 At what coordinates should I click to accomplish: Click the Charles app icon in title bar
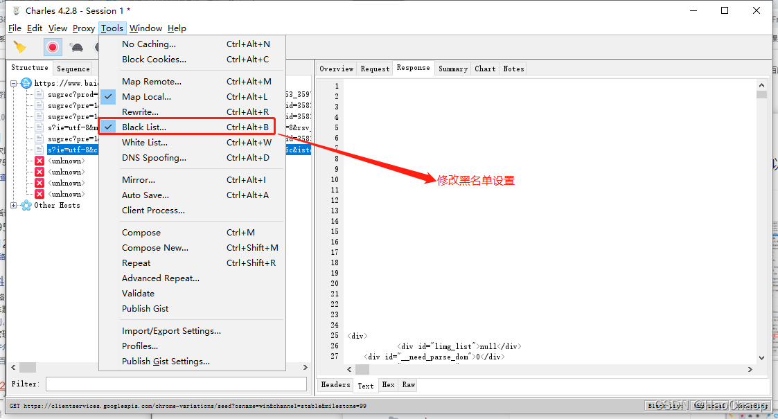coord(17,10)
